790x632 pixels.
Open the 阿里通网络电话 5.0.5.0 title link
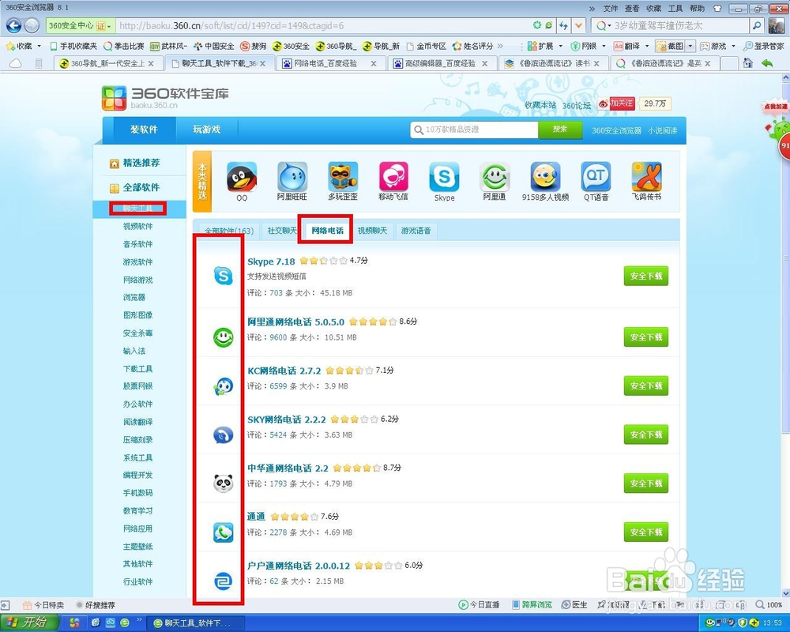point(295,322)
